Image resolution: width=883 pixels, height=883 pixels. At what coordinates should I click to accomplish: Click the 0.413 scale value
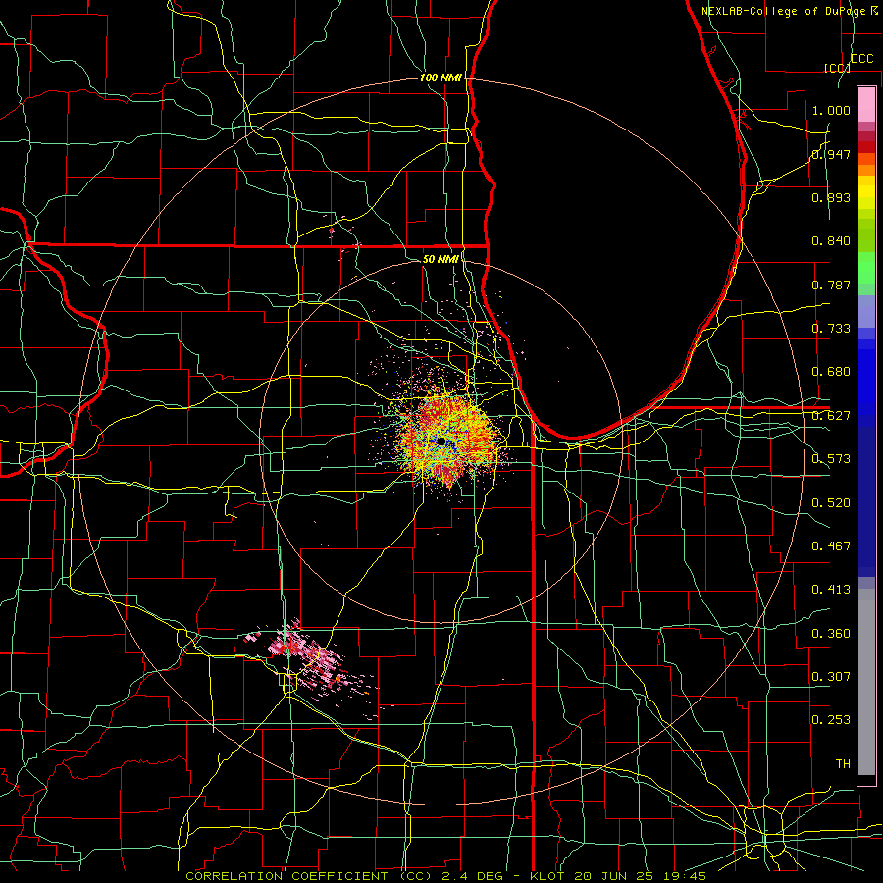(831, 590)
